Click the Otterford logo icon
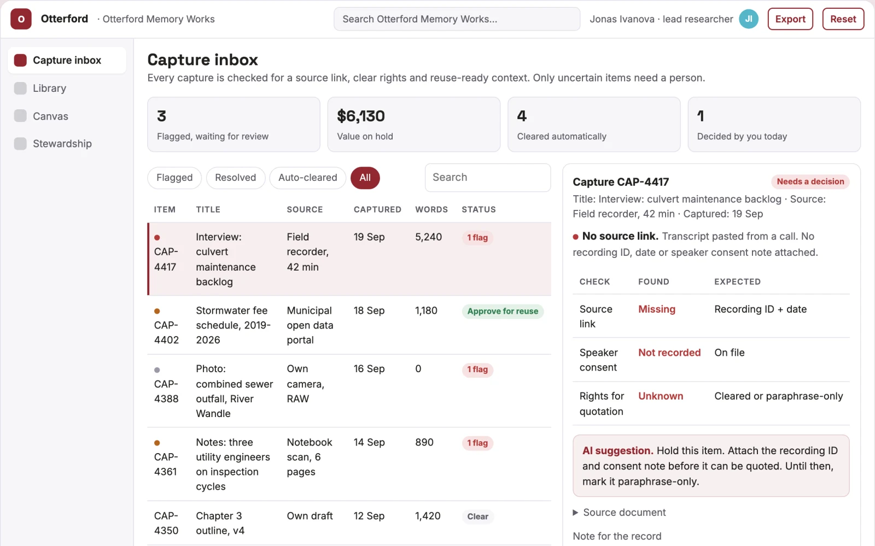Viewport: 875px width, 546px height. (21, 19)
